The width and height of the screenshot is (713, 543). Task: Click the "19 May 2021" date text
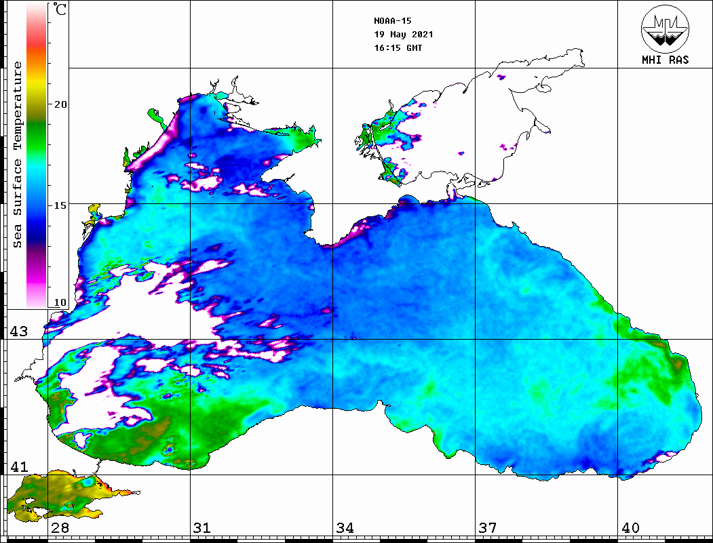pos(404,35)
